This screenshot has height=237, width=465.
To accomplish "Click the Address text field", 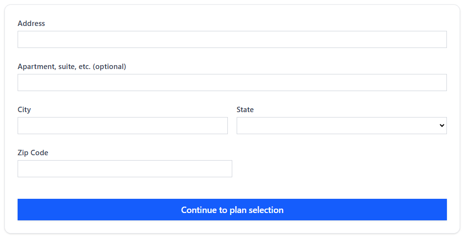I will point(232,40).
